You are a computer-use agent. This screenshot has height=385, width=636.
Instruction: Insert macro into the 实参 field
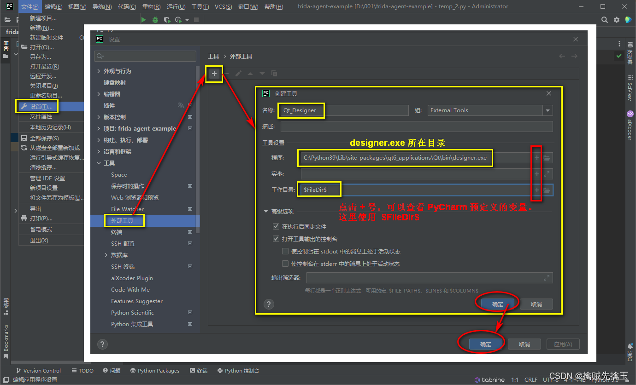click(536, 174)
